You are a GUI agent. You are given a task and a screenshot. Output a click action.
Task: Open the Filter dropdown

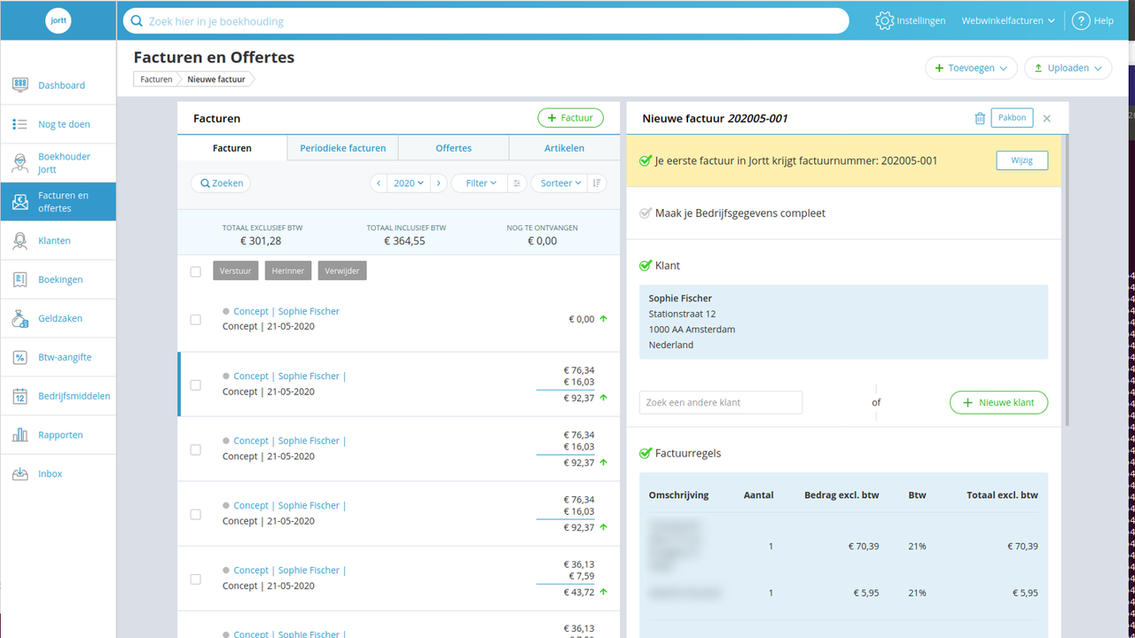point(479,183)
